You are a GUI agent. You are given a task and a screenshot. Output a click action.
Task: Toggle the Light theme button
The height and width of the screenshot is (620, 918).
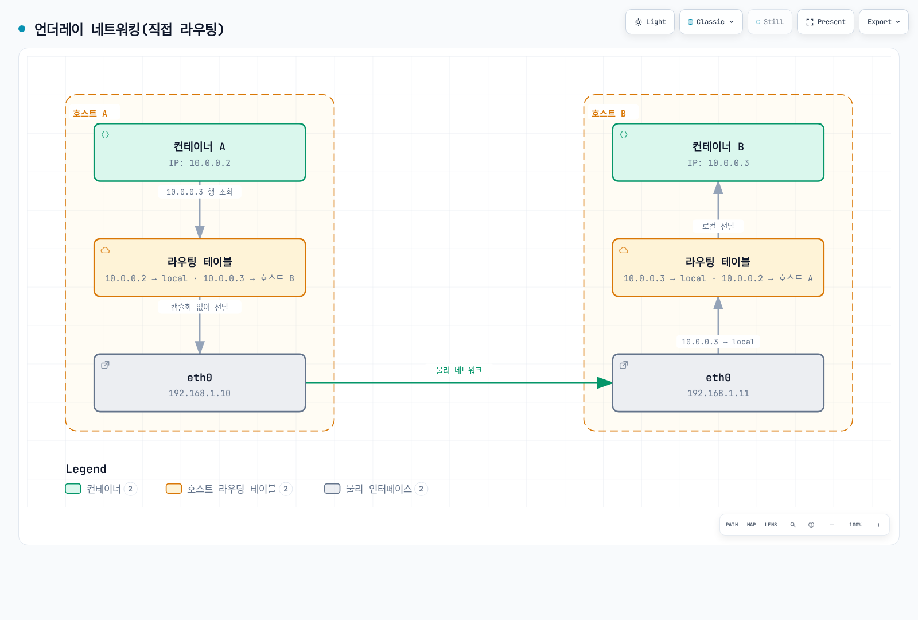[x=650, y=22]
